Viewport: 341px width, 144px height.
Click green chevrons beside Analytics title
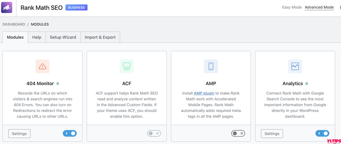[x=306, y=83]
